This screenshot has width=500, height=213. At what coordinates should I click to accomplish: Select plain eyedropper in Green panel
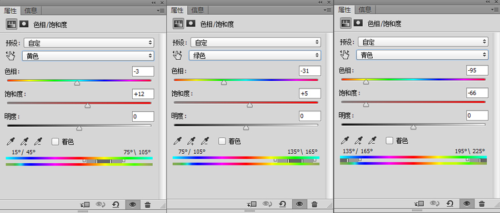click(x=178, y=141)
